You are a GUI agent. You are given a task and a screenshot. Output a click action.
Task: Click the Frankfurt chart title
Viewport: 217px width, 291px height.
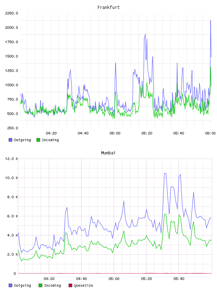[108, 7]
